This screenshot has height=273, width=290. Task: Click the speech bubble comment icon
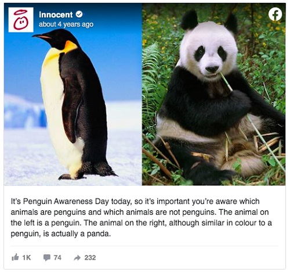(x=47, y=258)
